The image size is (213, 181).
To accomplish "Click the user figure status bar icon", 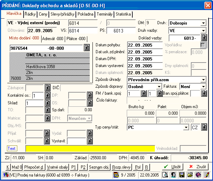I will [x=174, y=175].
